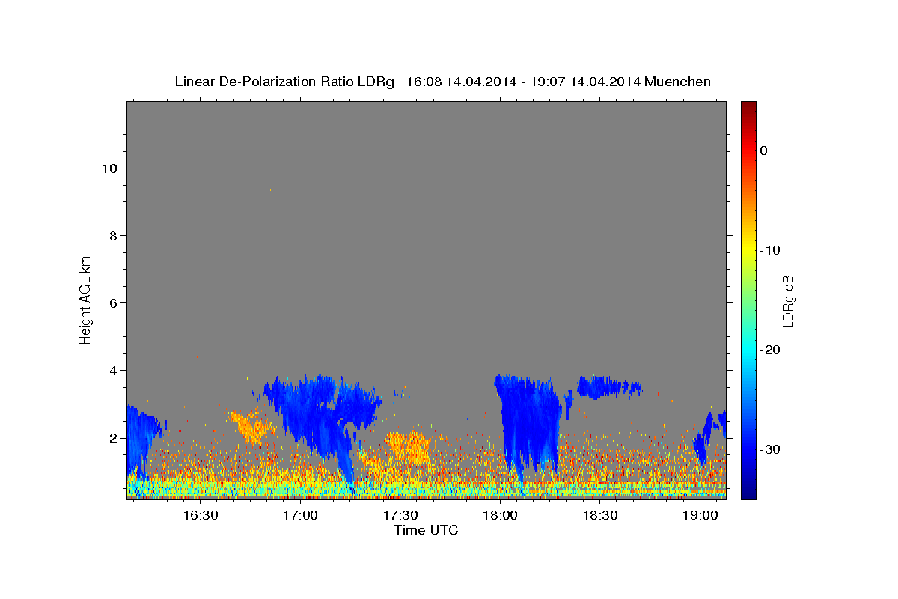The image size is (898, 599).
Task: Click the height tick label 4
Action: coord(114,371)
